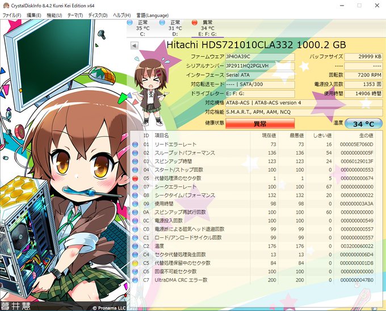Click the red status orb for E: F: G:
Screen dimensions: 386x311
pyautogui.click(x=195, y=23)
